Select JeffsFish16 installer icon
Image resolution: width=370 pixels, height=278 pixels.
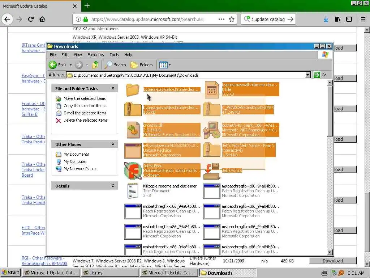(212, 171)
